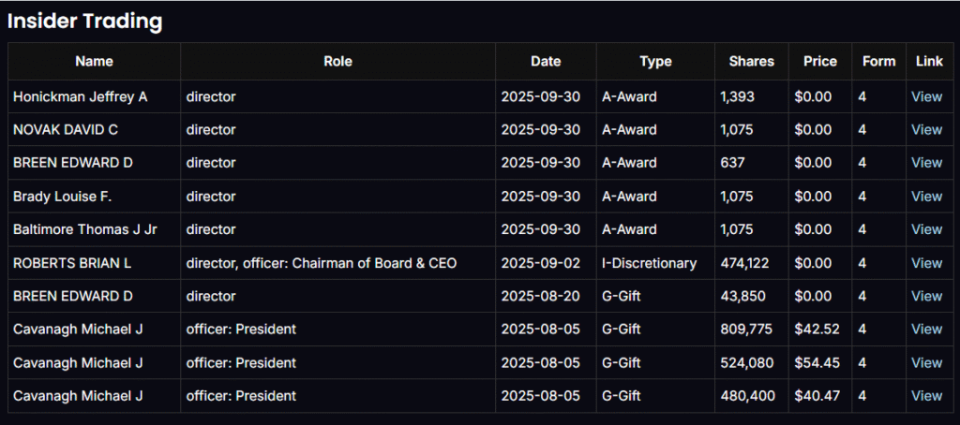Open View link for NOVAK DAVID C

point(926,129)
